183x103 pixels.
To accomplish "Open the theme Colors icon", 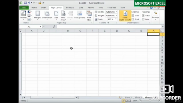I will pos(29,12).
